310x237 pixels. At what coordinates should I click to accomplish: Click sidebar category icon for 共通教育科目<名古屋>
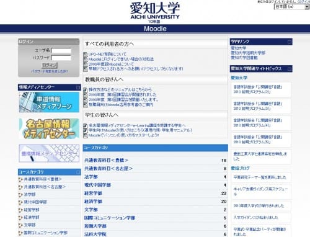[x=20, y=187]
